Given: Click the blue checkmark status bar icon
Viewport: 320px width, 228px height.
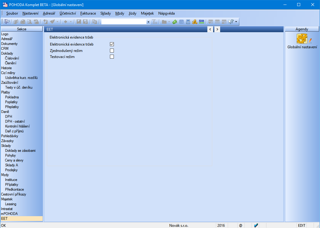Looking at the screenshot, I should pyautogui.click(x=256, y=225).
